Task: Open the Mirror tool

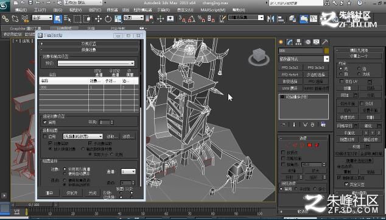Action: [270, 19]
